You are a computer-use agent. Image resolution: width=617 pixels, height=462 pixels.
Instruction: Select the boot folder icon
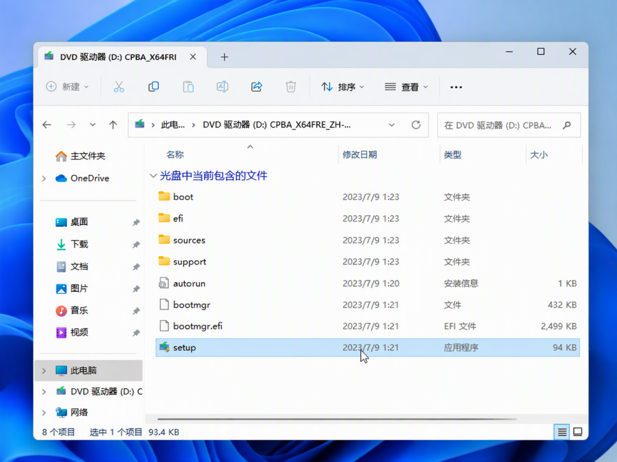[164, 196]
